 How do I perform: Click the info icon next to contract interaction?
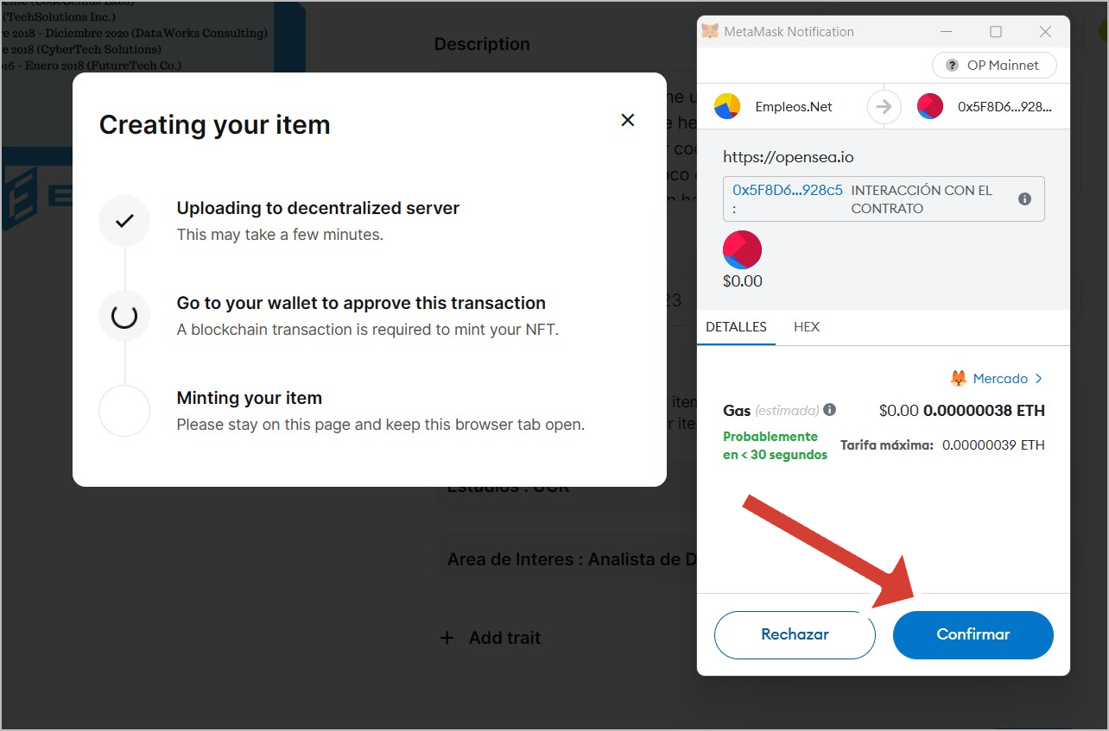1024,199
